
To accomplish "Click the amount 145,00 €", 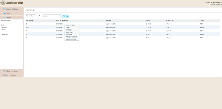I will pos(168,38).
